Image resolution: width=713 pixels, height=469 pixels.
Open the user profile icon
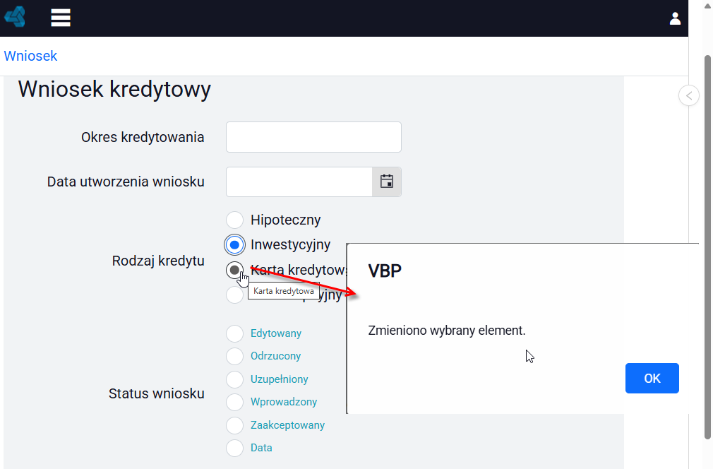tap(675, 18)
